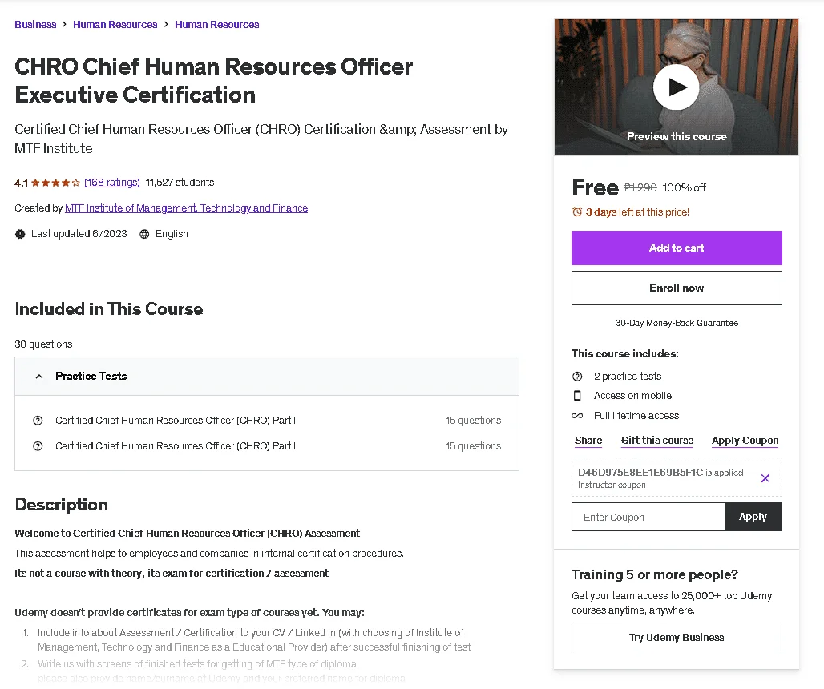Remove the applied coupon with the X icon
Screen dimensions: 824x689
(765, 478)
